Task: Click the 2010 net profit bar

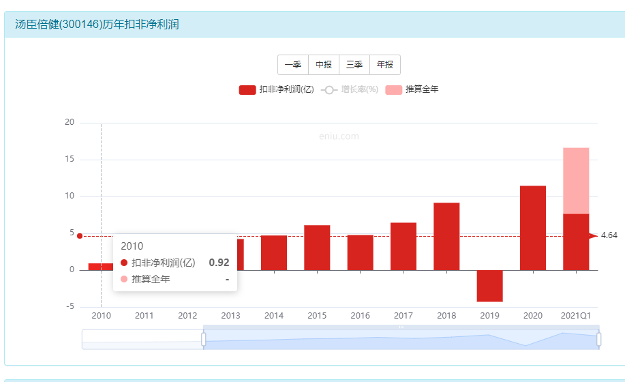Action: click(100, 267)
